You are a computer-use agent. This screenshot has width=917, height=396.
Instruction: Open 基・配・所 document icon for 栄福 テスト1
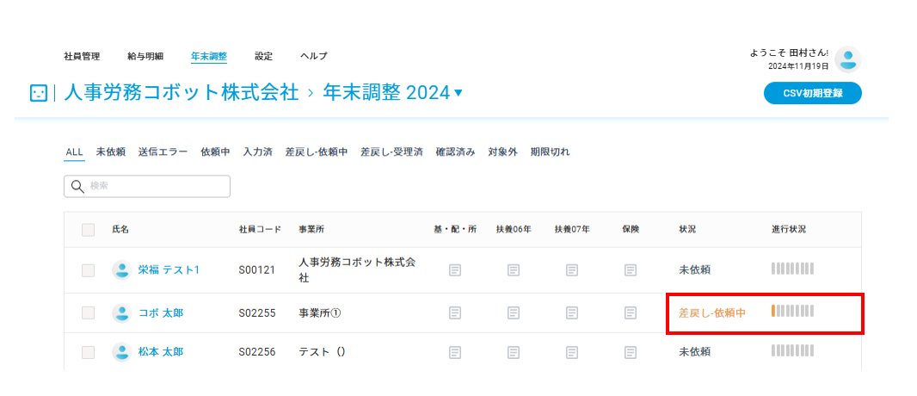(455, 270)
